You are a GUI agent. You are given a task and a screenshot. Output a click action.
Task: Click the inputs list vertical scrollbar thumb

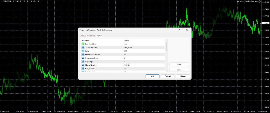click(166, 46)
